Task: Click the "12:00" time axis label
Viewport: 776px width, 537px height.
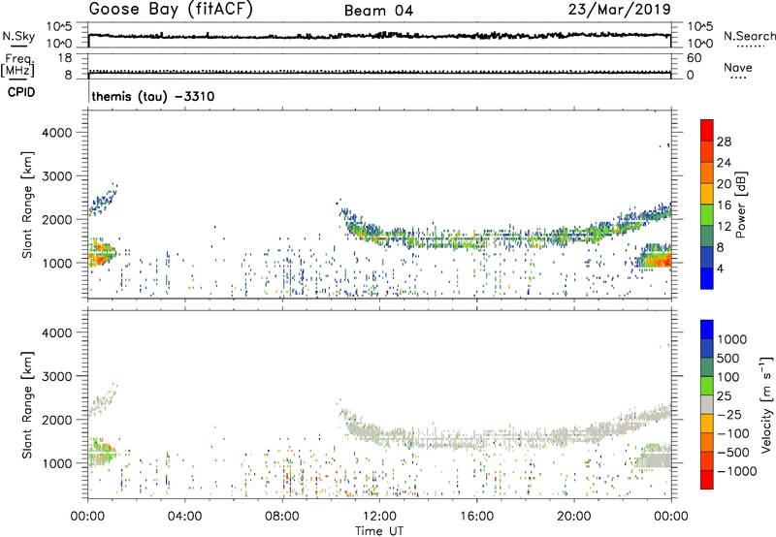Action: 379,517
